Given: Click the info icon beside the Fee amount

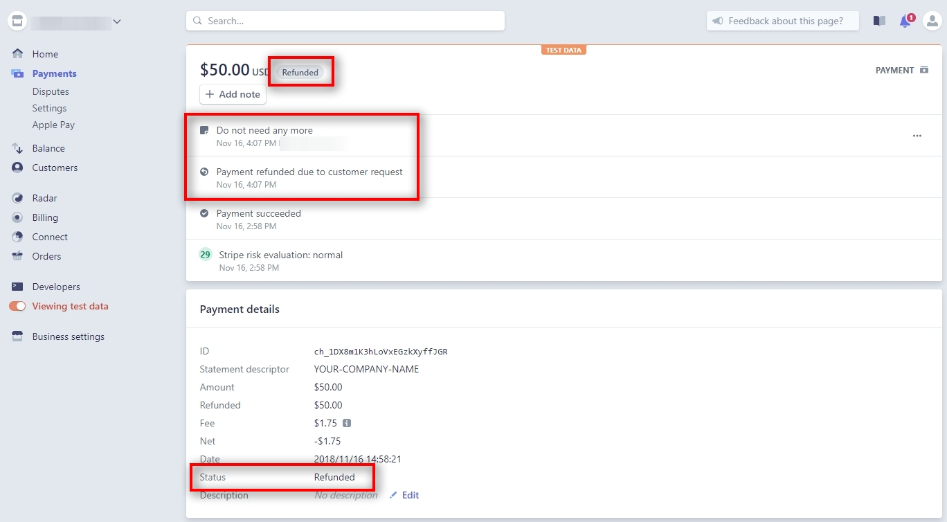Looking at the screenshot, I should 347,423.
